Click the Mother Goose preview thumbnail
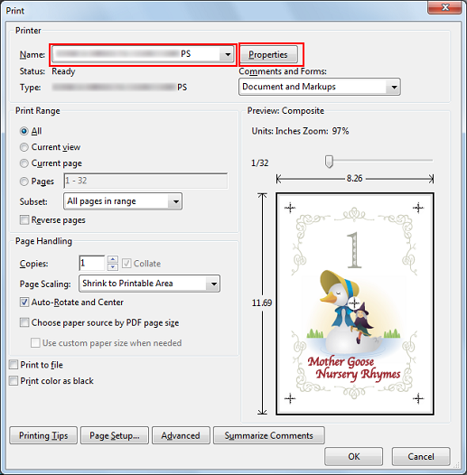Image resolution: width=467 pixels, height=475 pixels. pyautogui.click(x=355, y=303)
